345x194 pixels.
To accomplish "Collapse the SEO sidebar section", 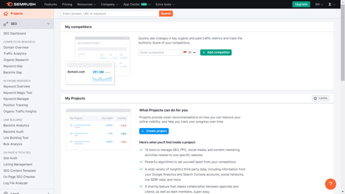I will tap(48, 24).
